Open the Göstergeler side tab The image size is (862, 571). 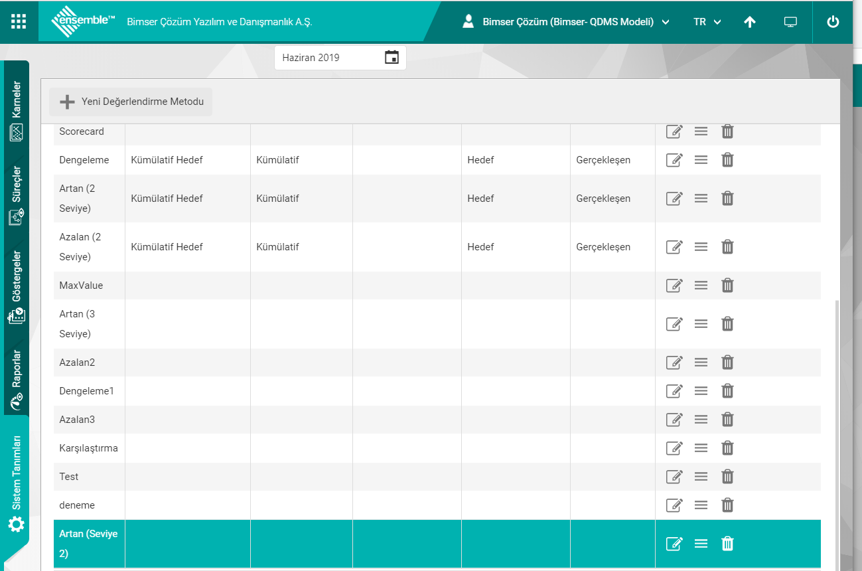click(17, 287)
